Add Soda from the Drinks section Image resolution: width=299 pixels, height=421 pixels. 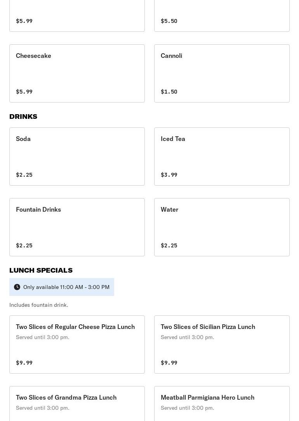click(77, 157)
